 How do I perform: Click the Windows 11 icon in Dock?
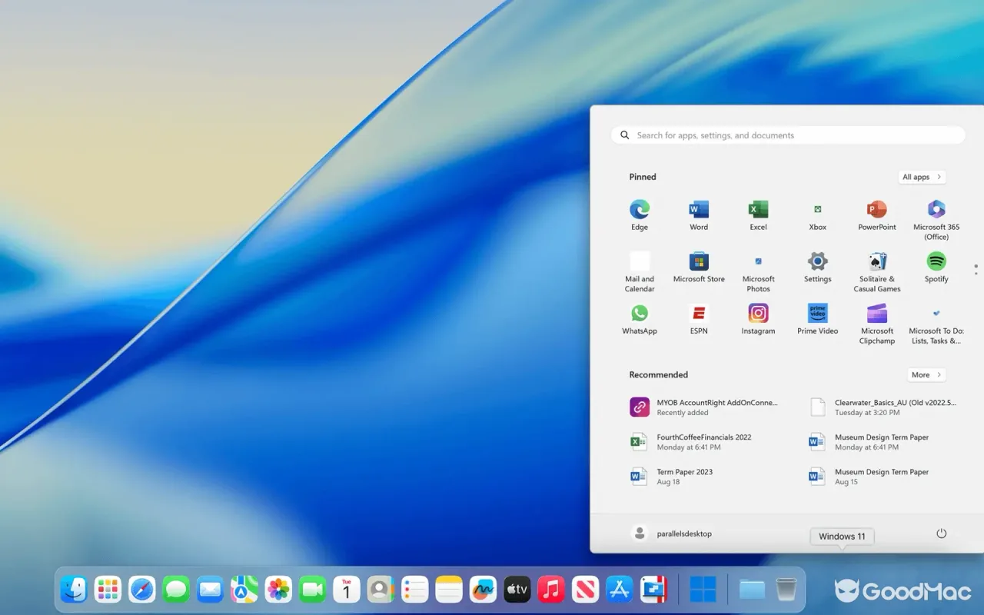[x=703, y=590]
